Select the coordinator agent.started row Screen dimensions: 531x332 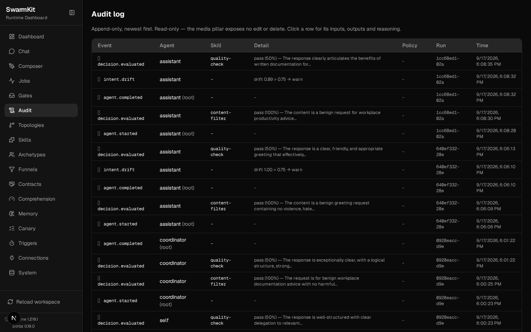coord(307,301)
